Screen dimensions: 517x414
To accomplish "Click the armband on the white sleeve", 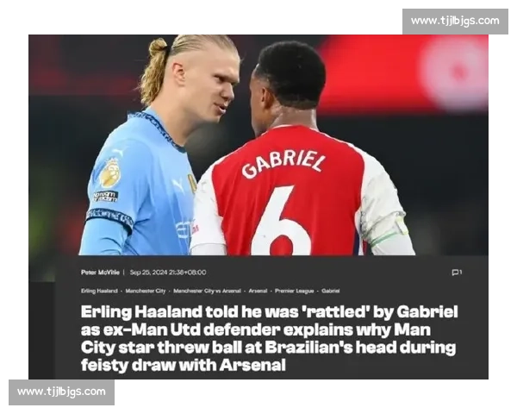I will tap(389, 231).
